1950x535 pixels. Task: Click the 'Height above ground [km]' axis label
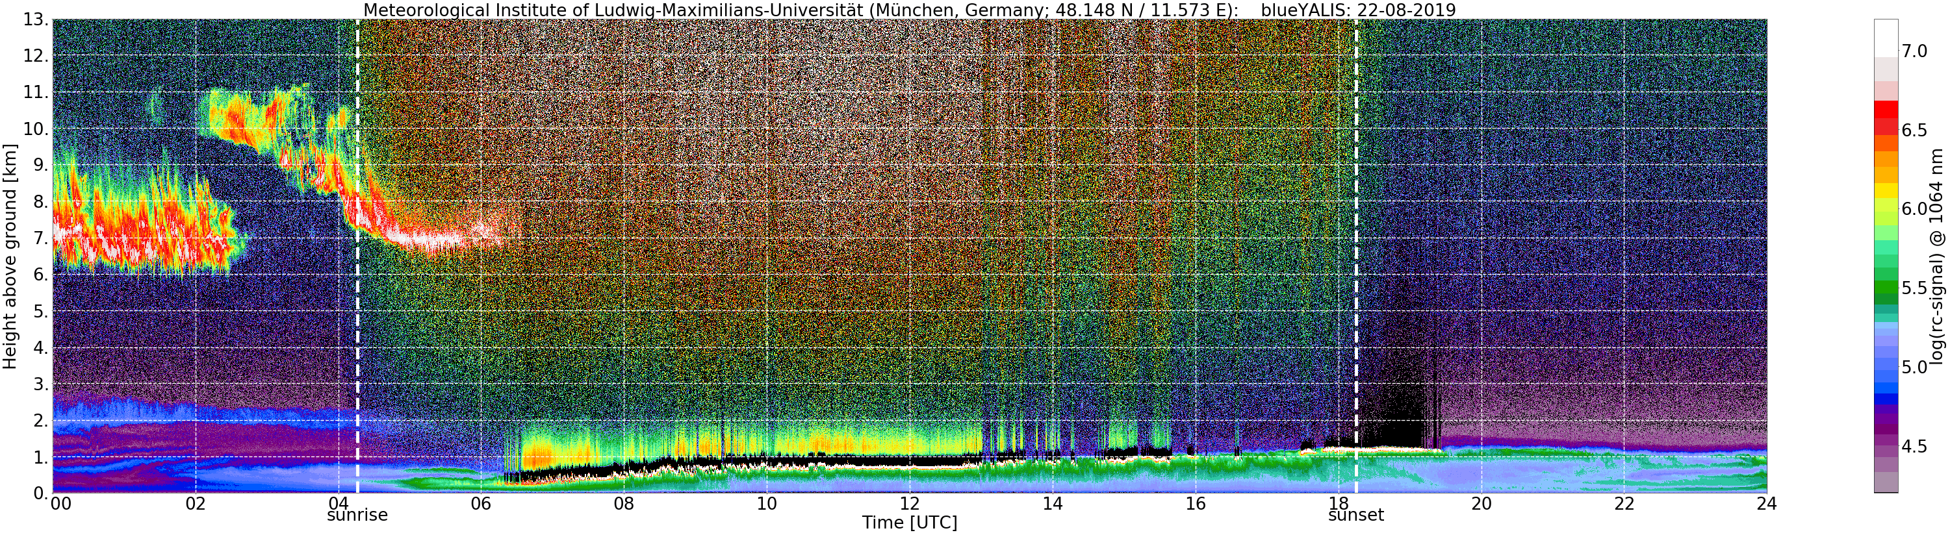pyautogui.click(x=10, y=256)
